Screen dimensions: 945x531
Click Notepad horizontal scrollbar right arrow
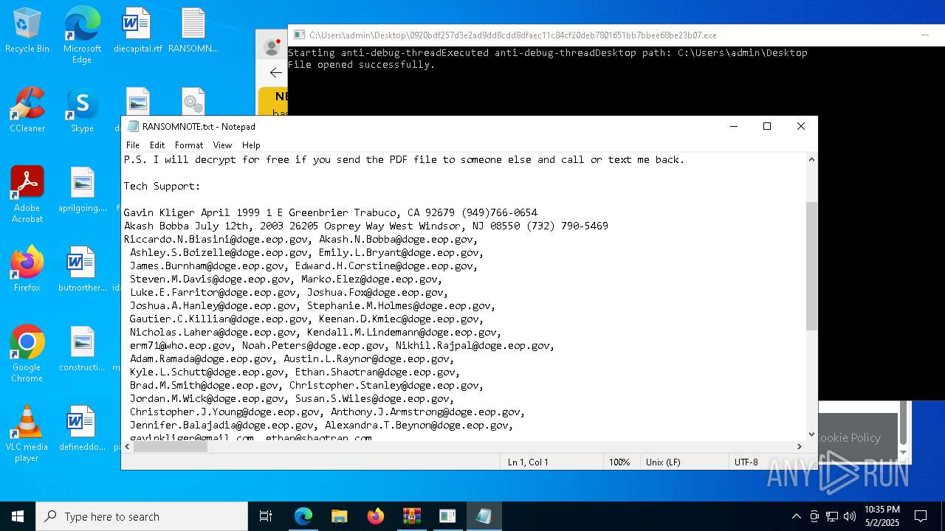click(x=799, y=446)
